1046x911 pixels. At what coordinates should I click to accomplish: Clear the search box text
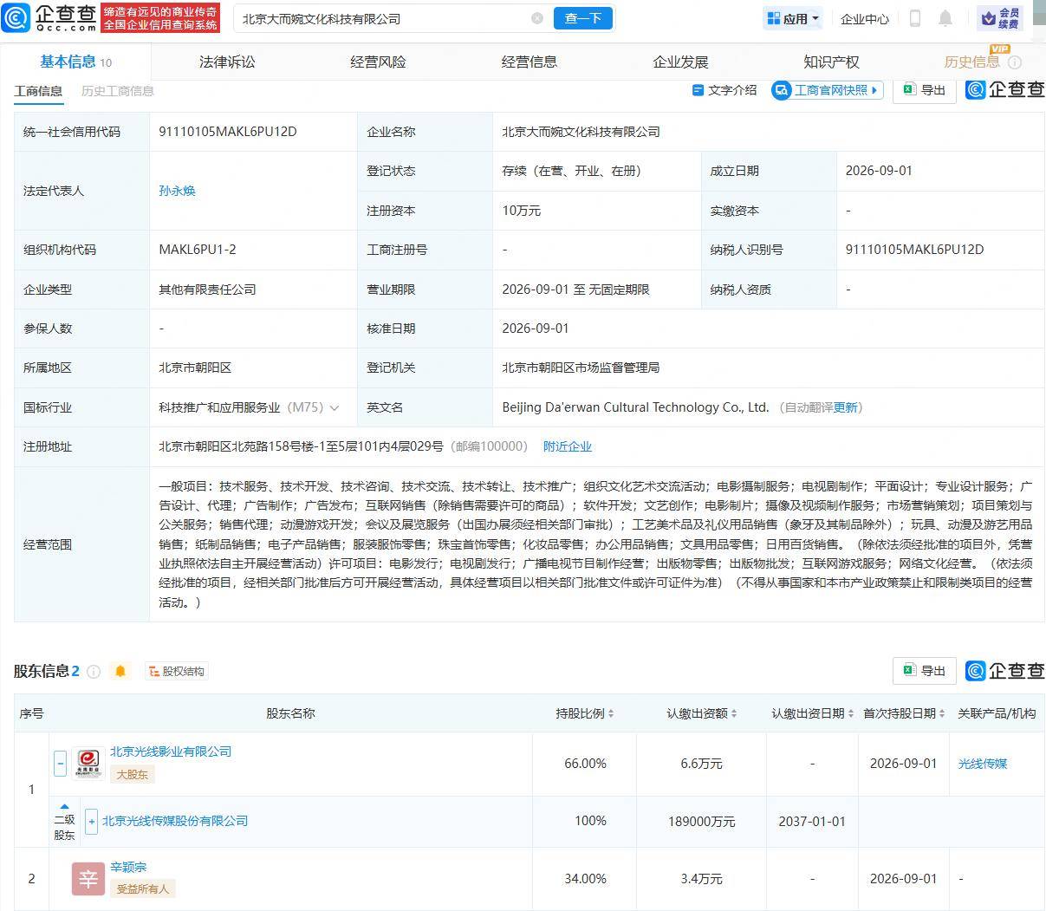[x=537, y=18]
